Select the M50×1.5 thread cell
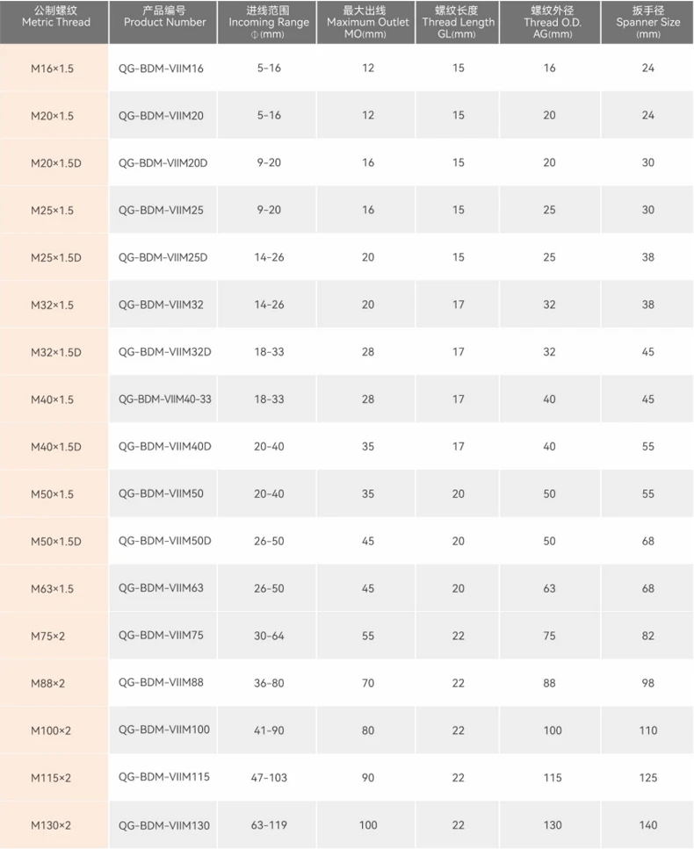The image size is (694, 849). tap(52, 494)
